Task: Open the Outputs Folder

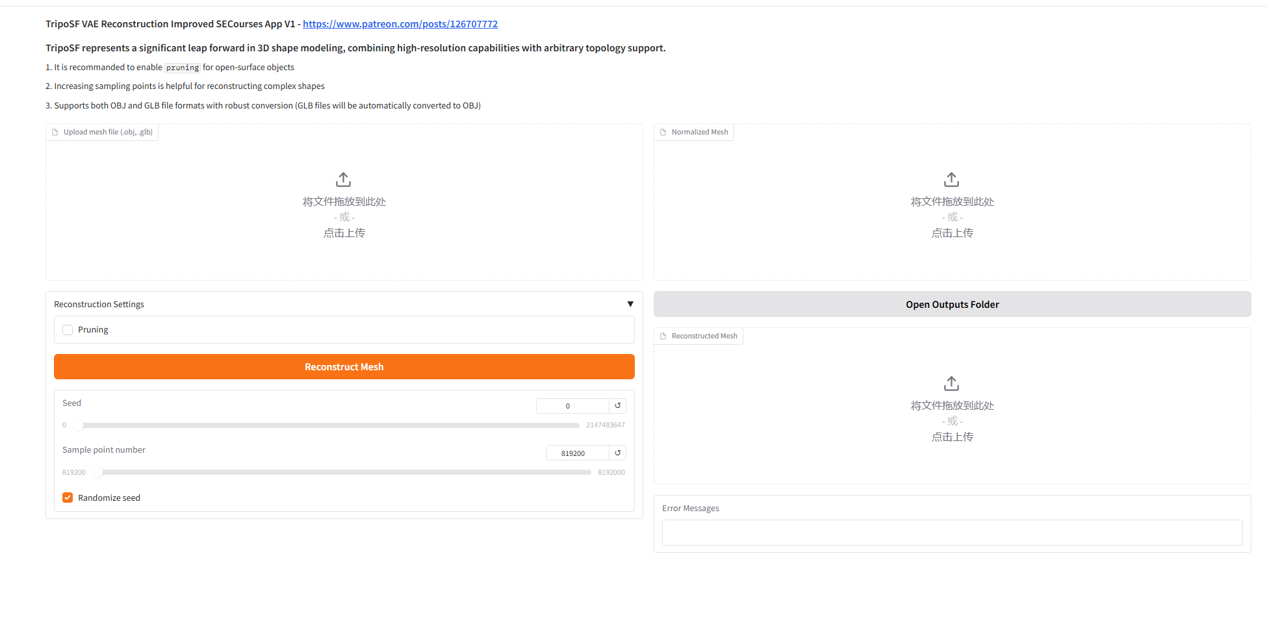Action: 953,304
